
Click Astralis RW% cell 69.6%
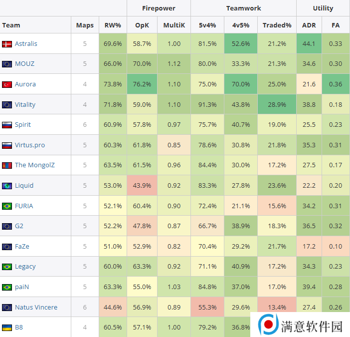pyautogui.click(x=113, y=43)
